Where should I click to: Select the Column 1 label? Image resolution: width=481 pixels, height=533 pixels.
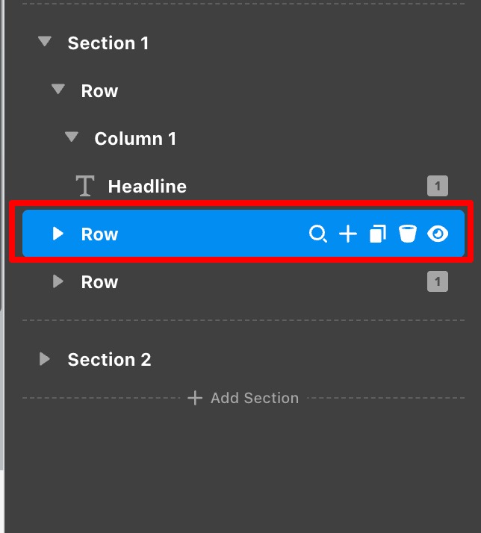pyautogui.click(x=135, y=138)
